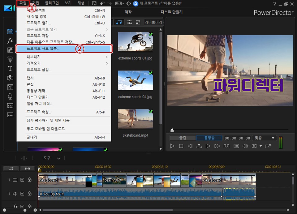
Task: Click the notification bell icon
Action: tap(136, 4)
